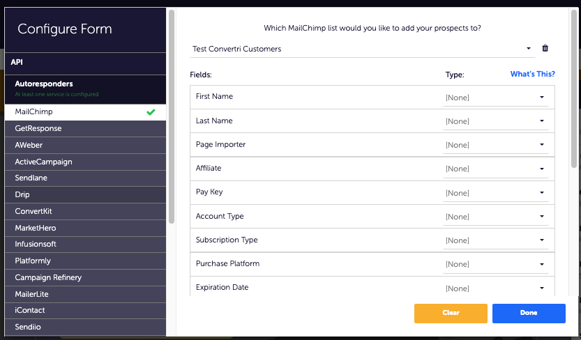Viewport: 581px width, 340px height.
Task: Expand the Expiration Date type dropdown
Action: (x=495, y=288)
